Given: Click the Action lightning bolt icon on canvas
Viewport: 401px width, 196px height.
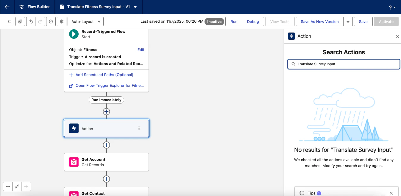Looking at the screenshot, I should (x=74, y=128).
